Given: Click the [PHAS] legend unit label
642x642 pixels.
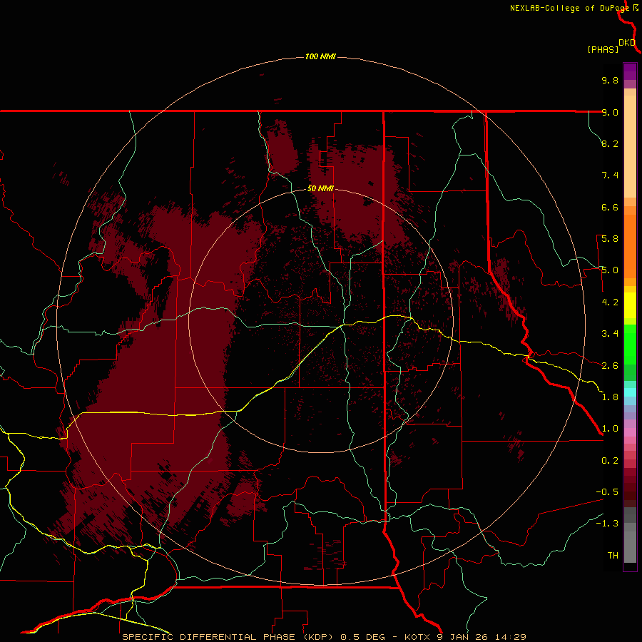Looking at the screenshot, I should pyautogui.click(x=603, y=49).
